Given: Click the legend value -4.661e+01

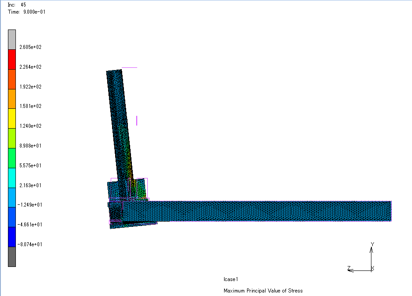Looking at the screenshot, I should [x=30, y=225].
